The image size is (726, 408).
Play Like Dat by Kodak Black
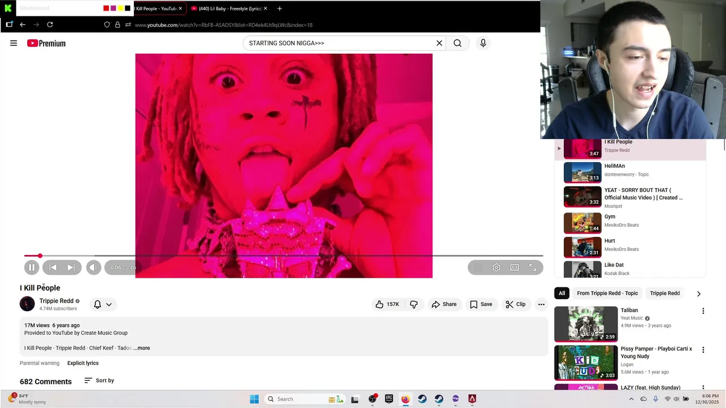[x=630, y=269]
